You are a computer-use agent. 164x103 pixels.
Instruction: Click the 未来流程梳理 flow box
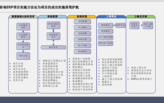point(23,36)
